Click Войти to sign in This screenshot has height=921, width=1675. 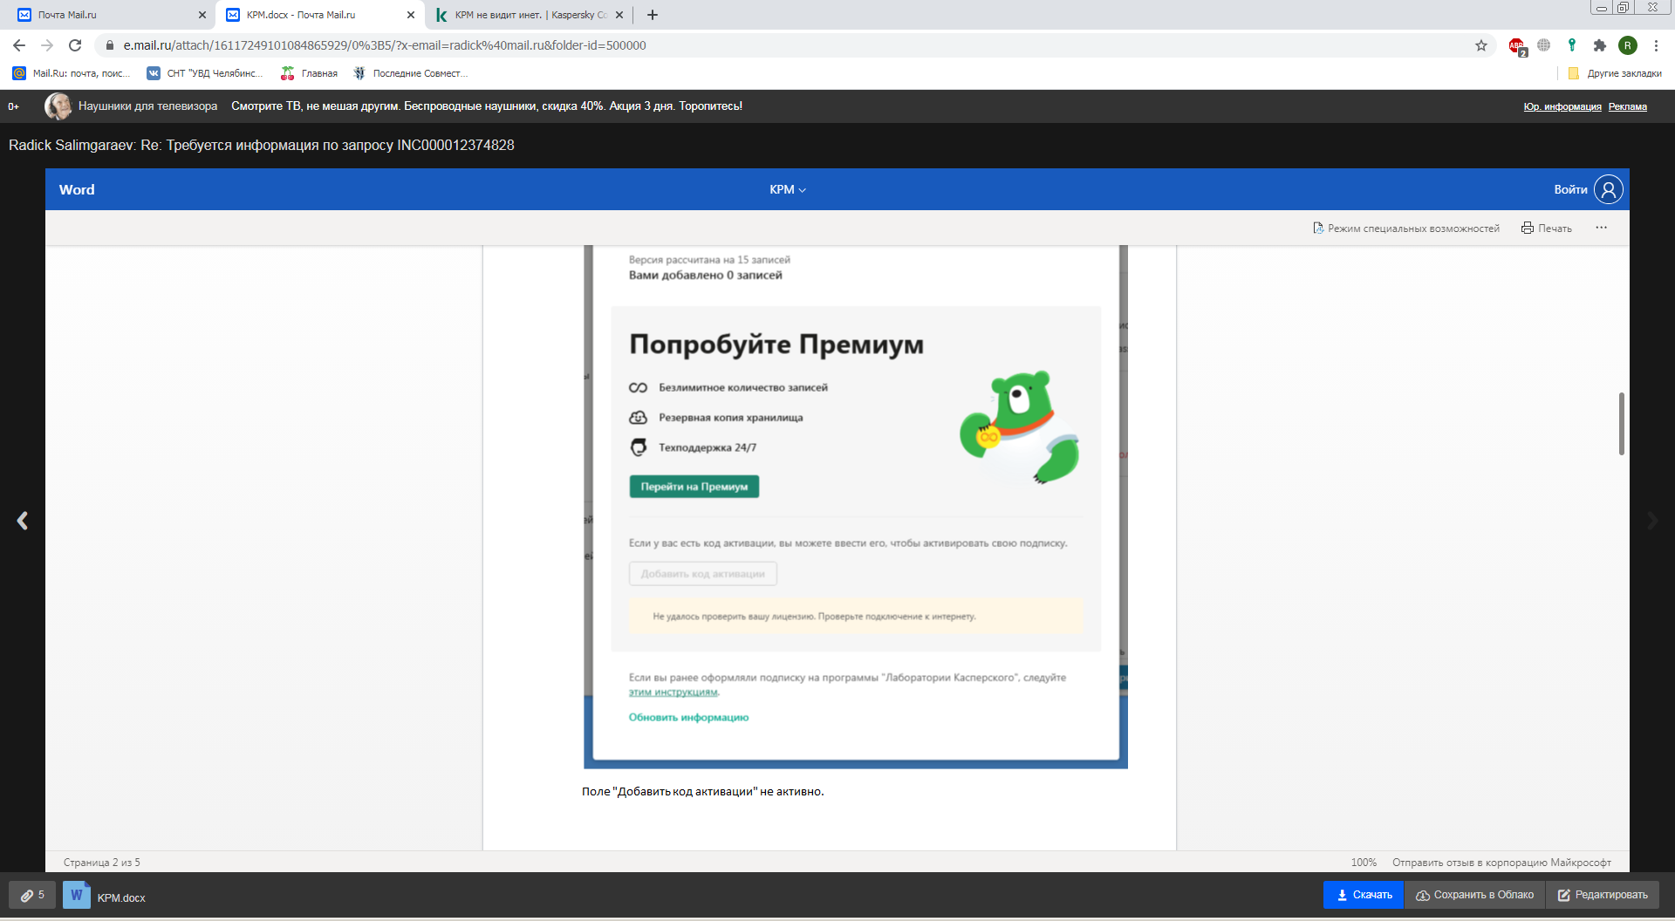point(1570,189)
